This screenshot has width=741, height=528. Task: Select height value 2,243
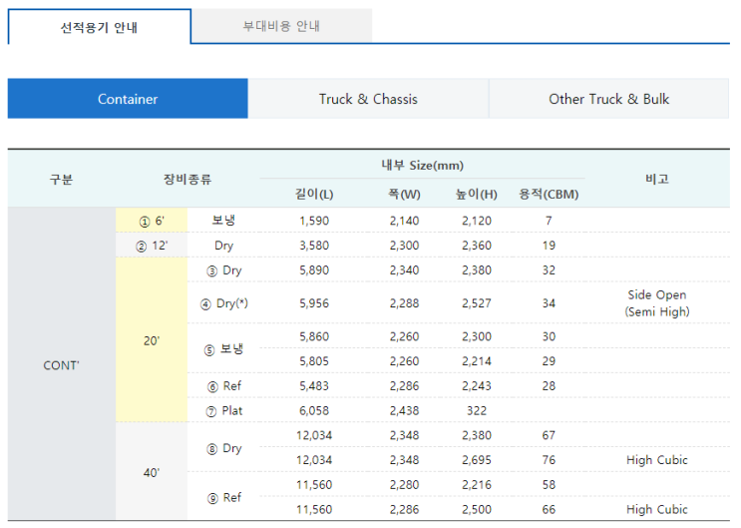click(x=477, y=386)
